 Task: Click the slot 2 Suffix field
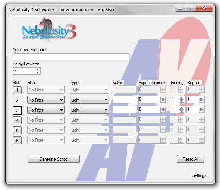click(124, 100)
